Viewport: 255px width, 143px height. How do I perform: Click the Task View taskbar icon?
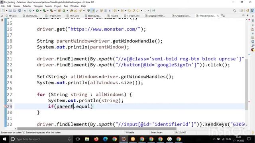point(78,139)
